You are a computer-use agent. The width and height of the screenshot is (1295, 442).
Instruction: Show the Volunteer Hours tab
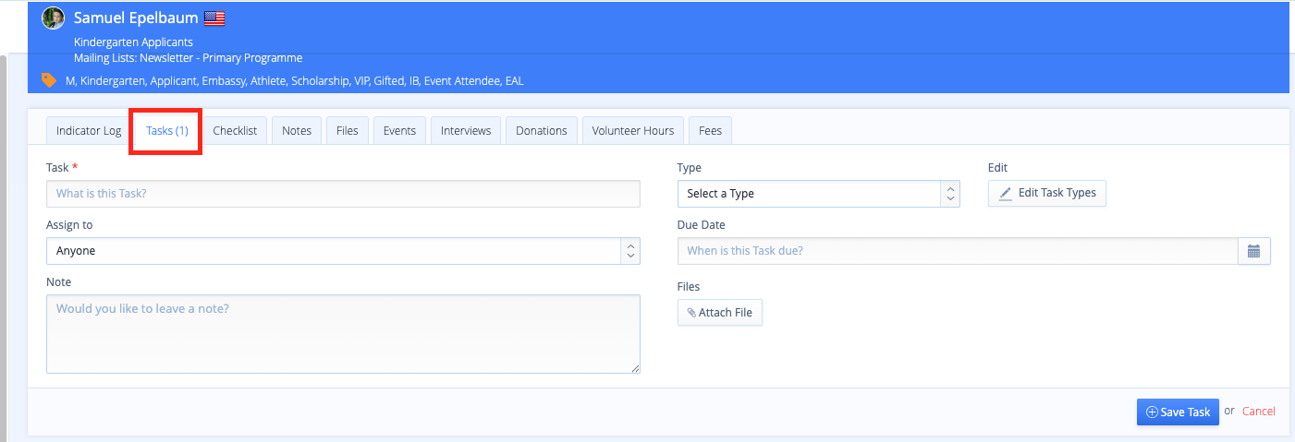click(x=633, y=131)
